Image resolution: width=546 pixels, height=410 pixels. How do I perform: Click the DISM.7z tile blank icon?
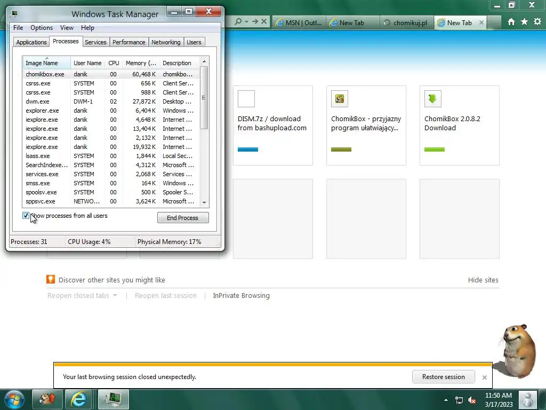246,99
